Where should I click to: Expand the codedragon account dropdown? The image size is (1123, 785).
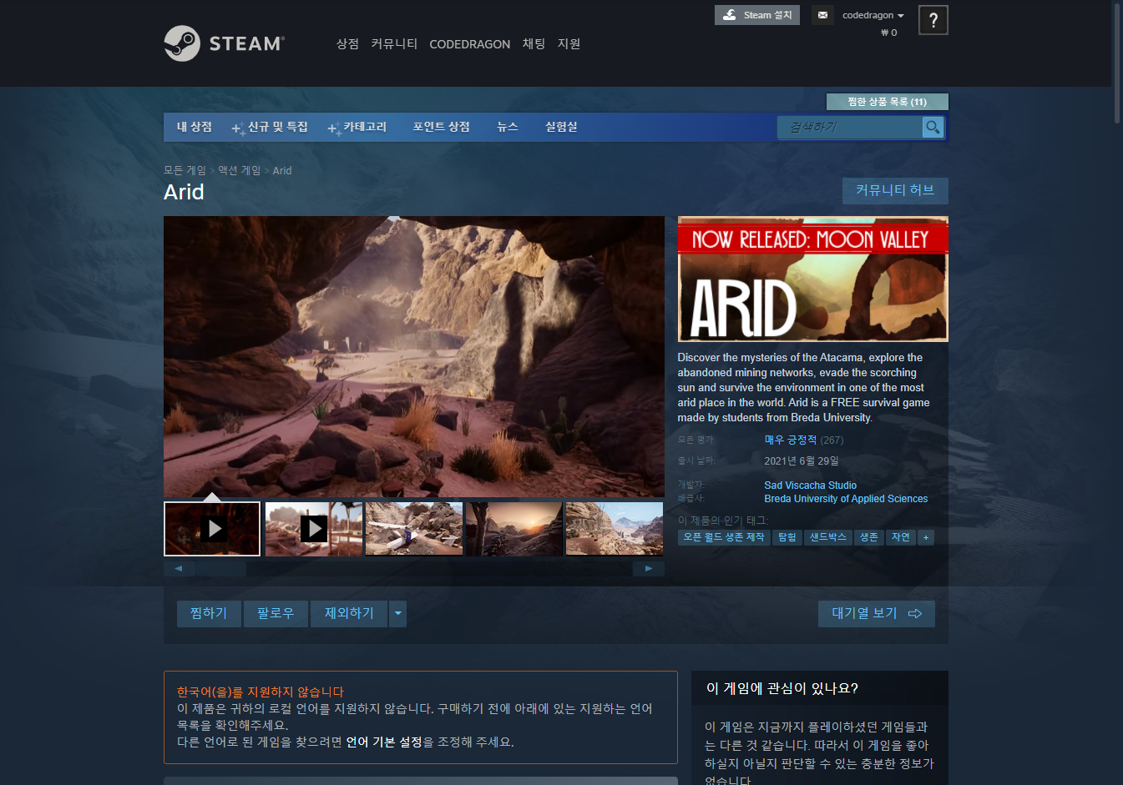click(873, 15)
